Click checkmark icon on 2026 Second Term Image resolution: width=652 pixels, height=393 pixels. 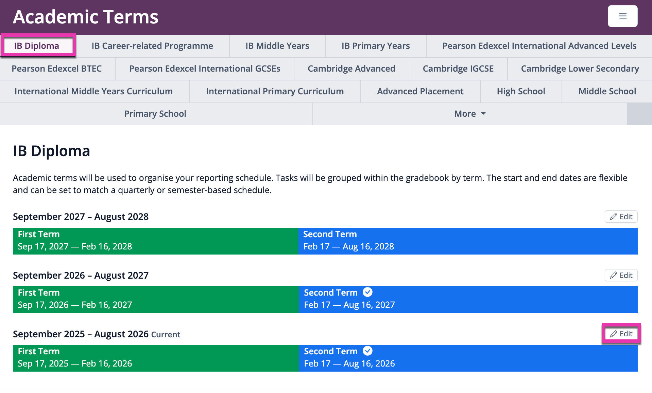(367, 351)
